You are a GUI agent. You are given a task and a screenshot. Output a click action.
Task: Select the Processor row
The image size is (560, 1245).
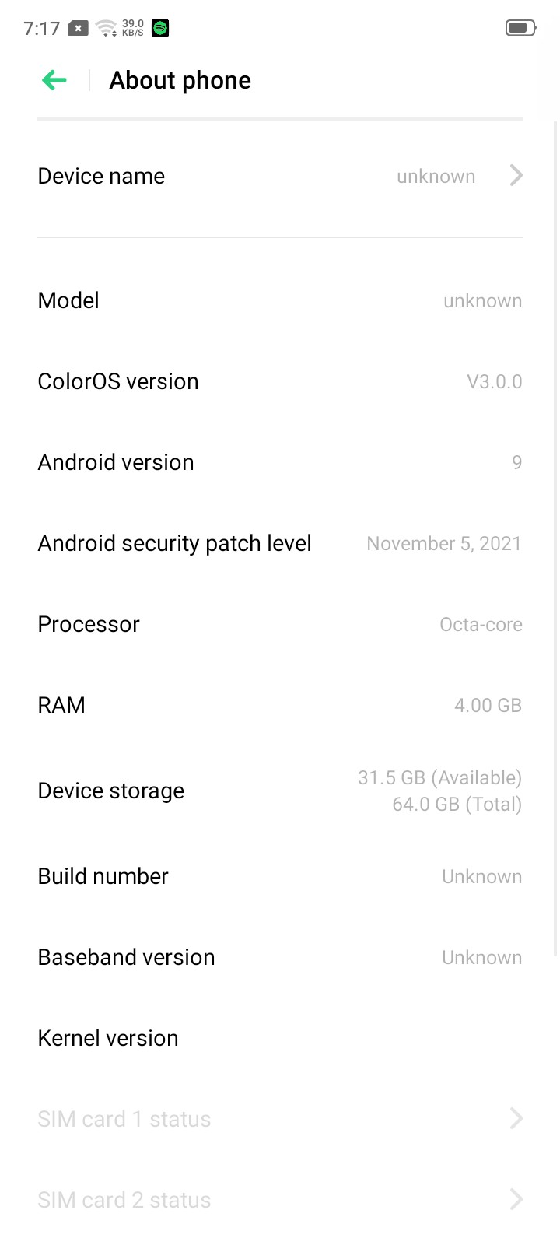coord(280,625)
